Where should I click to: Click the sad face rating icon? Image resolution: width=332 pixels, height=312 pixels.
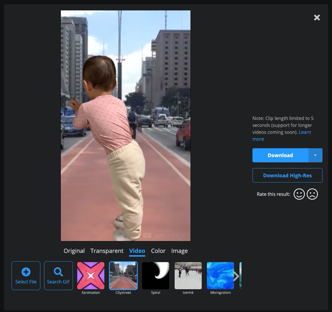pos(312,194)
